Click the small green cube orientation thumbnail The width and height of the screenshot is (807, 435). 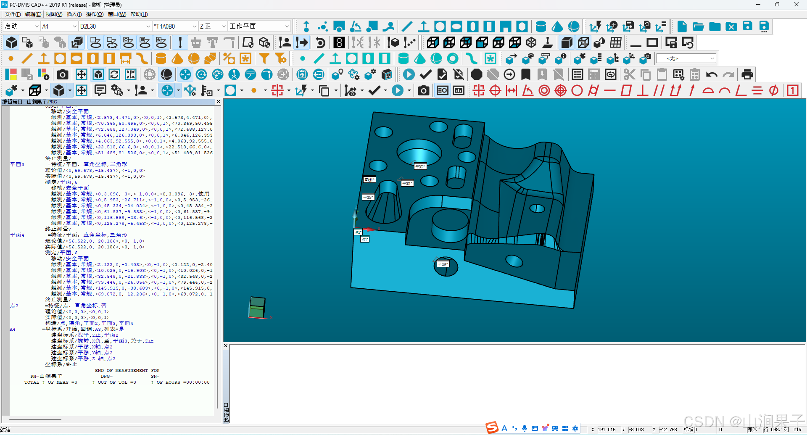(257, 308)
